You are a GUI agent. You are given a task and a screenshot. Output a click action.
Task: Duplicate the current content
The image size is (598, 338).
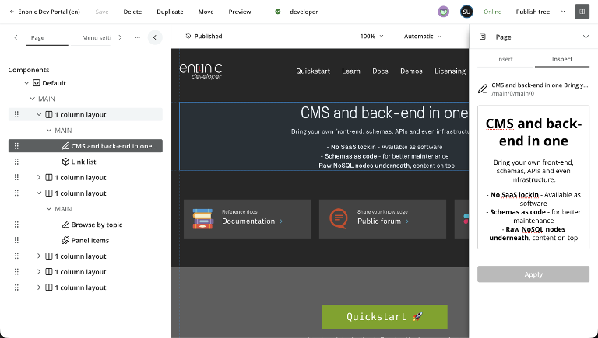pos(170,12)
